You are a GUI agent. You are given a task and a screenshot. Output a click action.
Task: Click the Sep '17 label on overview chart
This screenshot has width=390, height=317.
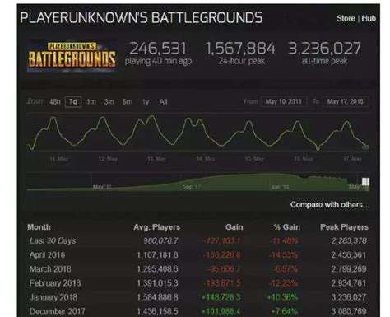[x=191, y=187]
